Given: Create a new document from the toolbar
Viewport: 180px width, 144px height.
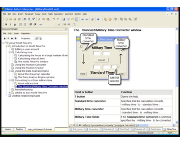Looking at the screenshot, I should pyautogui.click(x=6, y=19).
